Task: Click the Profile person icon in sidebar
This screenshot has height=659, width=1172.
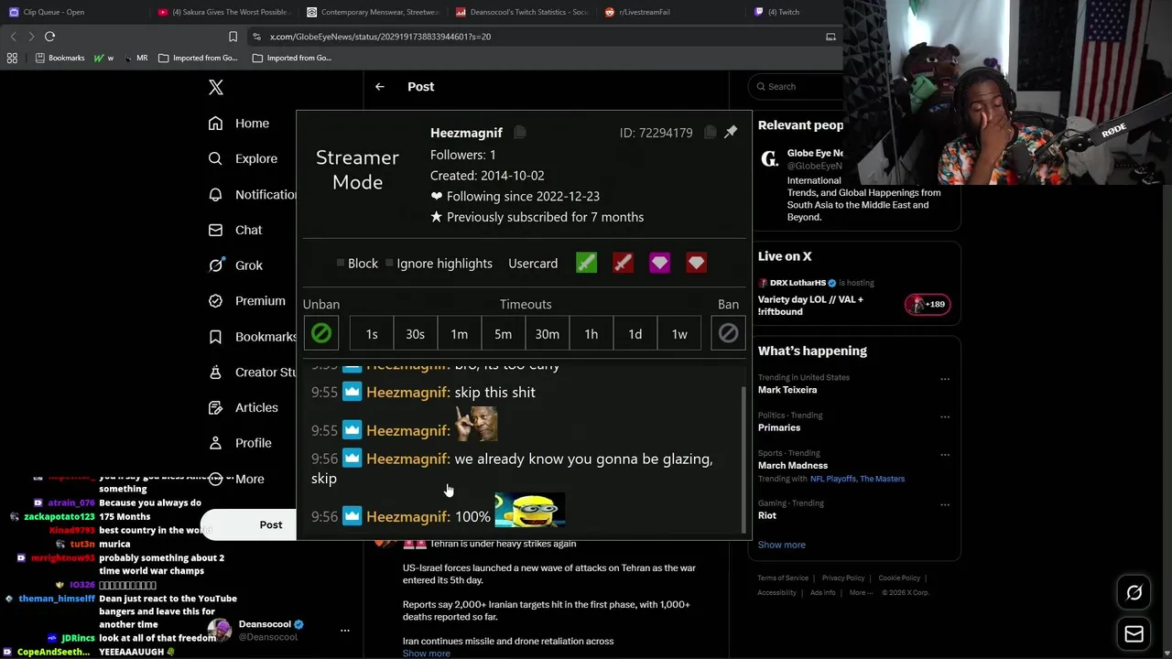Action: coord(215,443)
